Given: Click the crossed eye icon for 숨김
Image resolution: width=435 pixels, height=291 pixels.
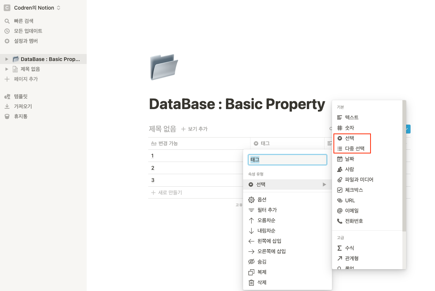Looking at the screenshot, I should [x=251, y=262].
